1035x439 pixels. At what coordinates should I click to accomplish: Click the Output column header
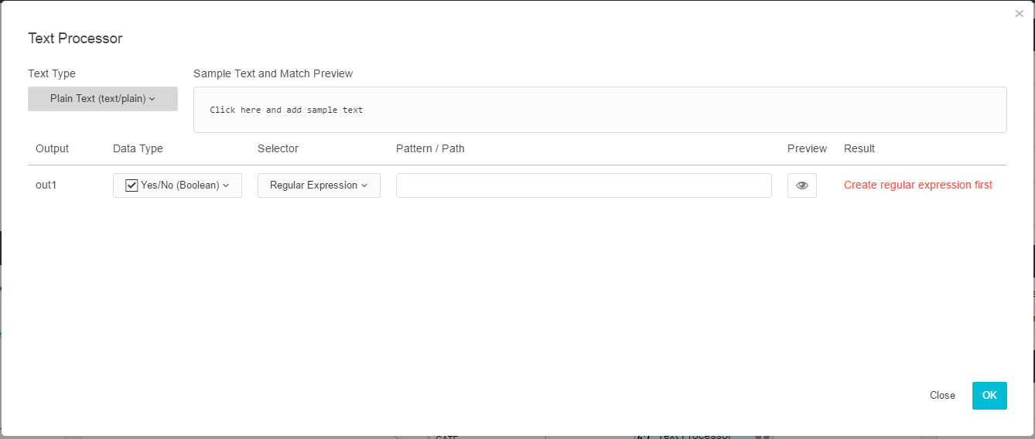point(52,148)
